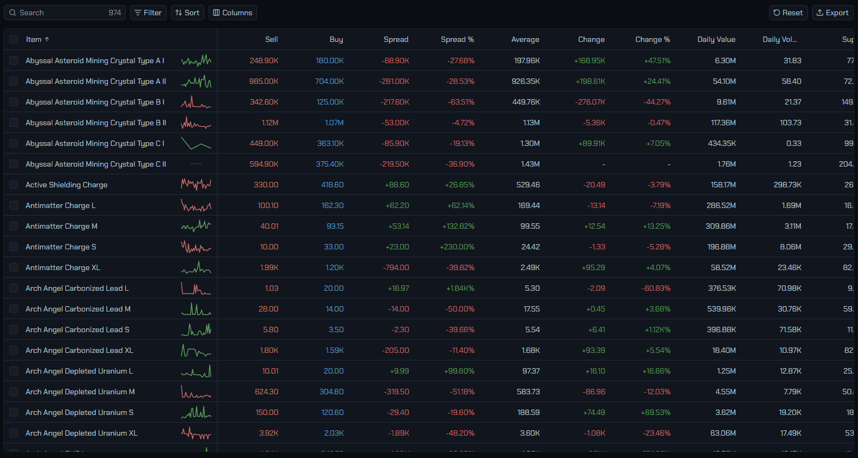
Task: Open sparkline for Arch Angel Carbonized Lead XL
Action: pos(196,350)
